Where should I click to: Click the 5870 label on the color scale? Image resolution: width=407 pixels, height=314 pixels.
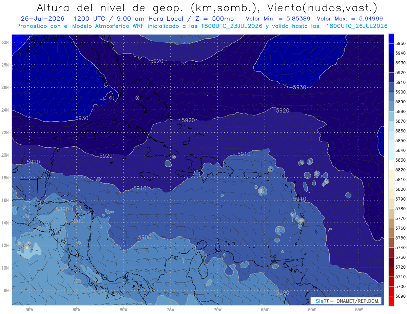400,121
